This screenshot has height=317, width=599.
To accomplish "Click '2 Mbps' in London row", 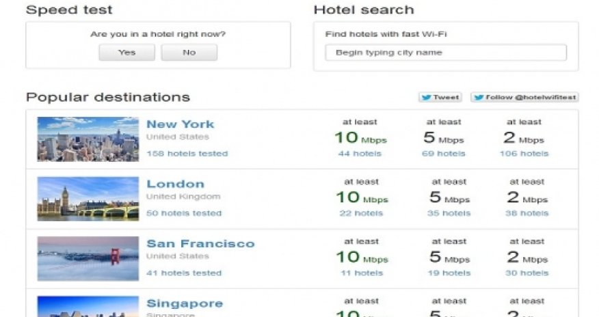I will tap(527, 197).
